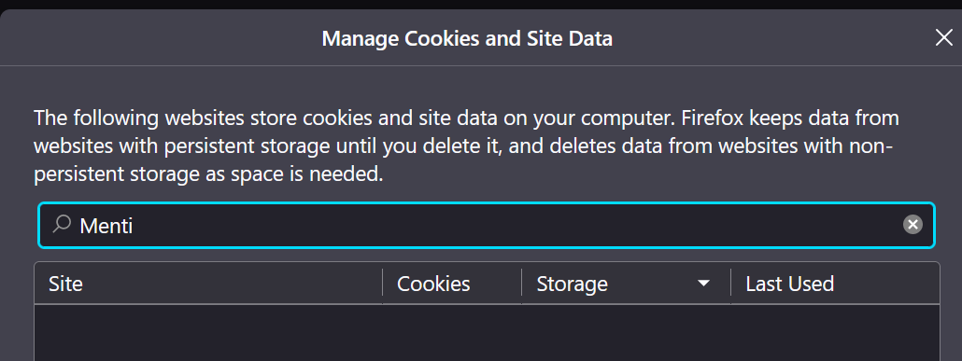Clear the search text with the X icon
This screenshot has width=962, height=361.
[912, 225]
